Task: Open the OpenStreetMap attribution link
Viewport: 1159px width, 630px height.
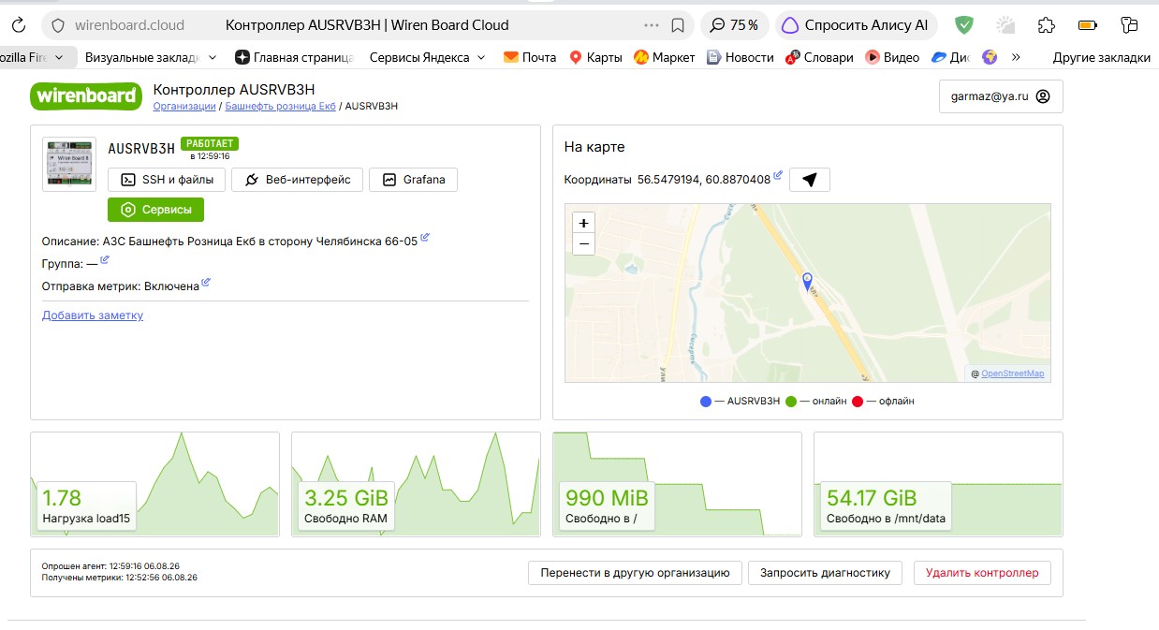Action: click(x=1012, y=374)
